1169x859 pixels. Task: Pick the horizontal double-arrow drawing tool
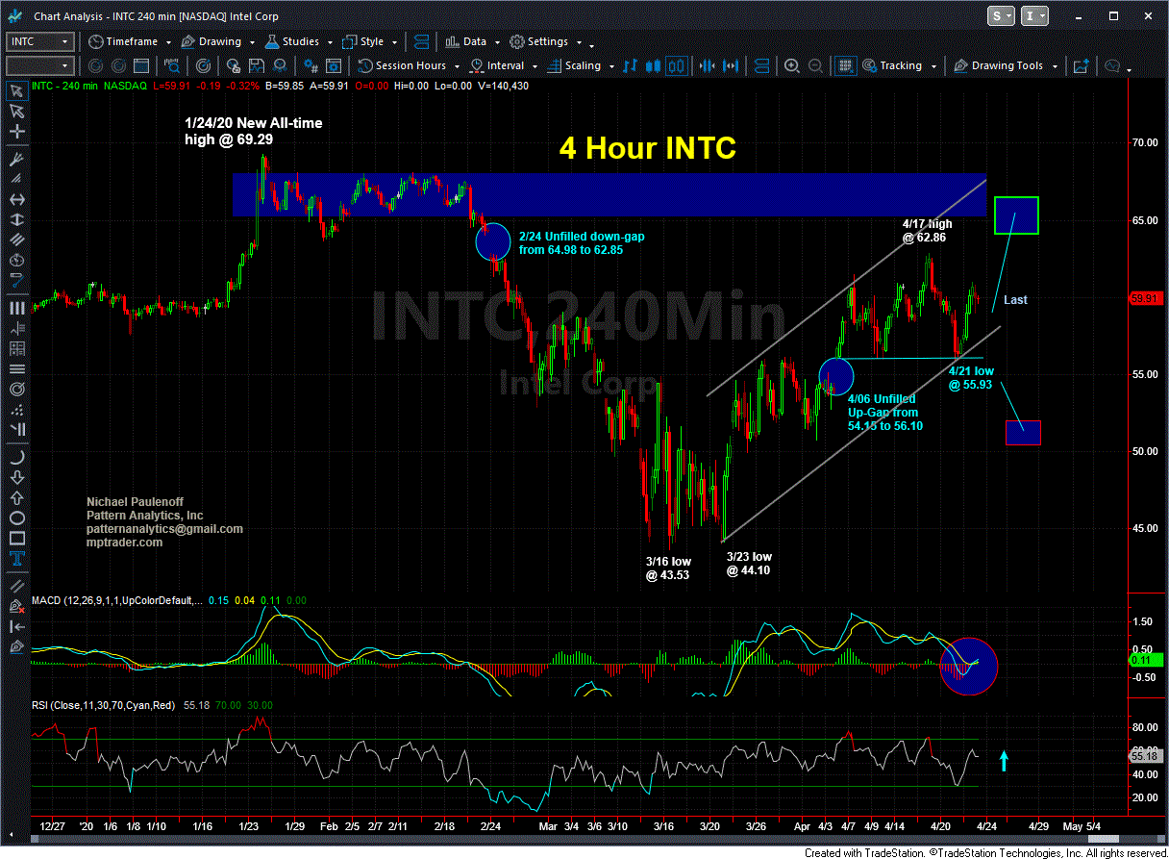coord(16,198)
